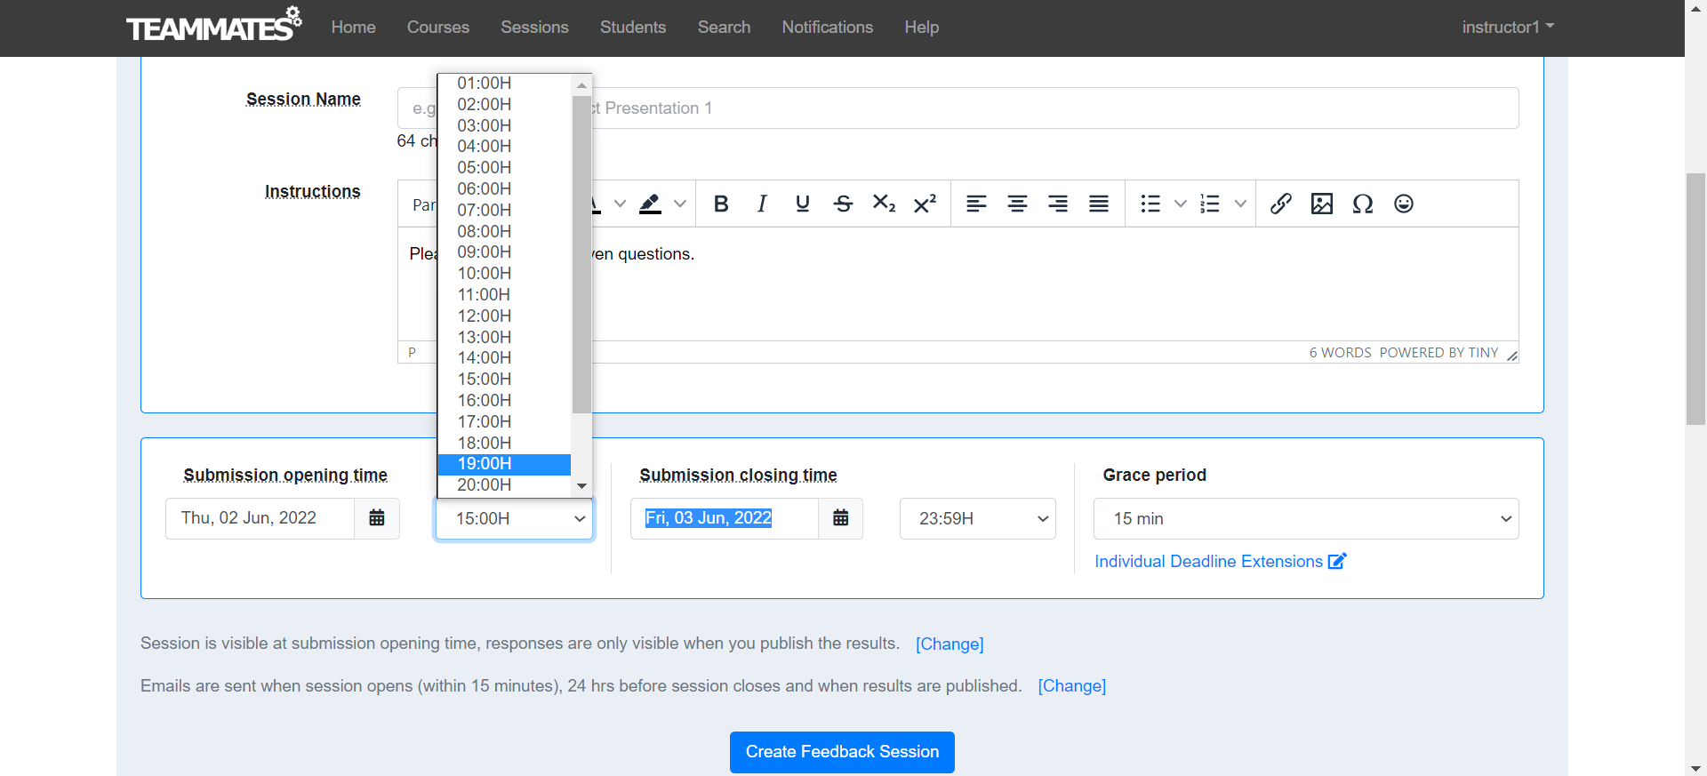Select 14:00H in the time list

pyautogui.click(x=504, y=358)
